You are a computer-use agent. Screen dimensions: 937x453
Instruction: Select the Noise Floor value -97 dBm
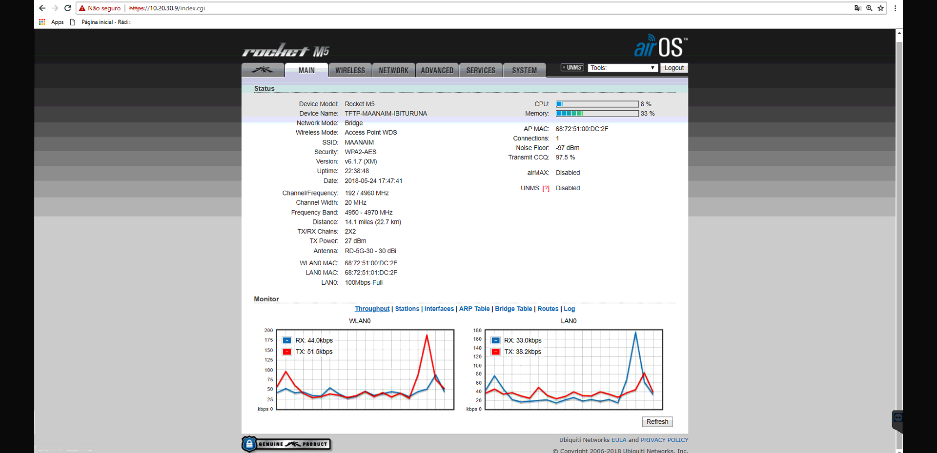[568, 148]
